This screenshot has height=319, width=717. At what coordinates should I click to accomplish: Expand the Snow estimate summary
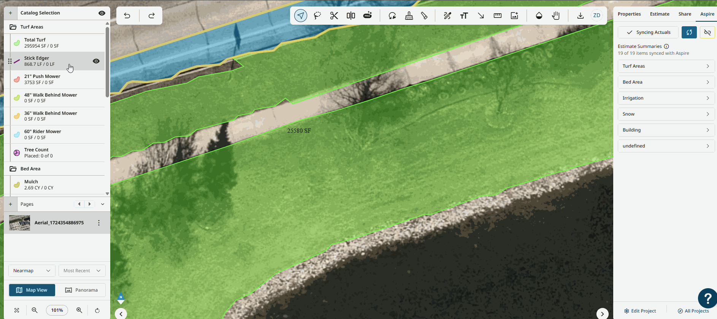[x=666, y=114]
